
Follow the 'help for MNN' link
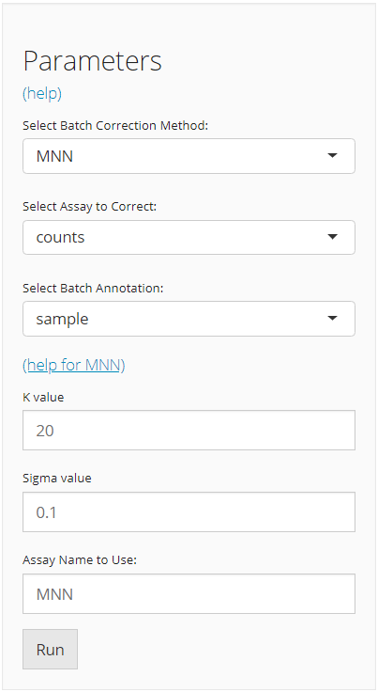click(x=73, y=365)
